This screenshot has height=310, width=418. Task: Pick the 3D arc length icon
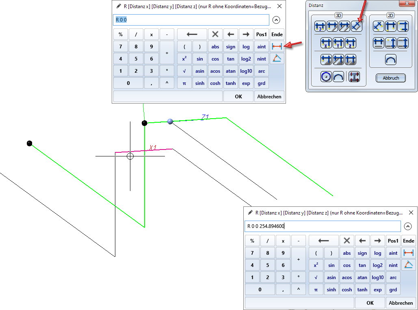(338, 77)
